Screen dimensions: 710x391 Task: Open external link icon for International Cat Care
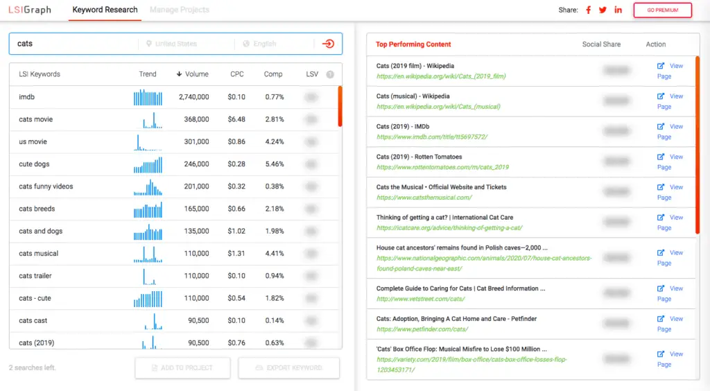point(661,217)
